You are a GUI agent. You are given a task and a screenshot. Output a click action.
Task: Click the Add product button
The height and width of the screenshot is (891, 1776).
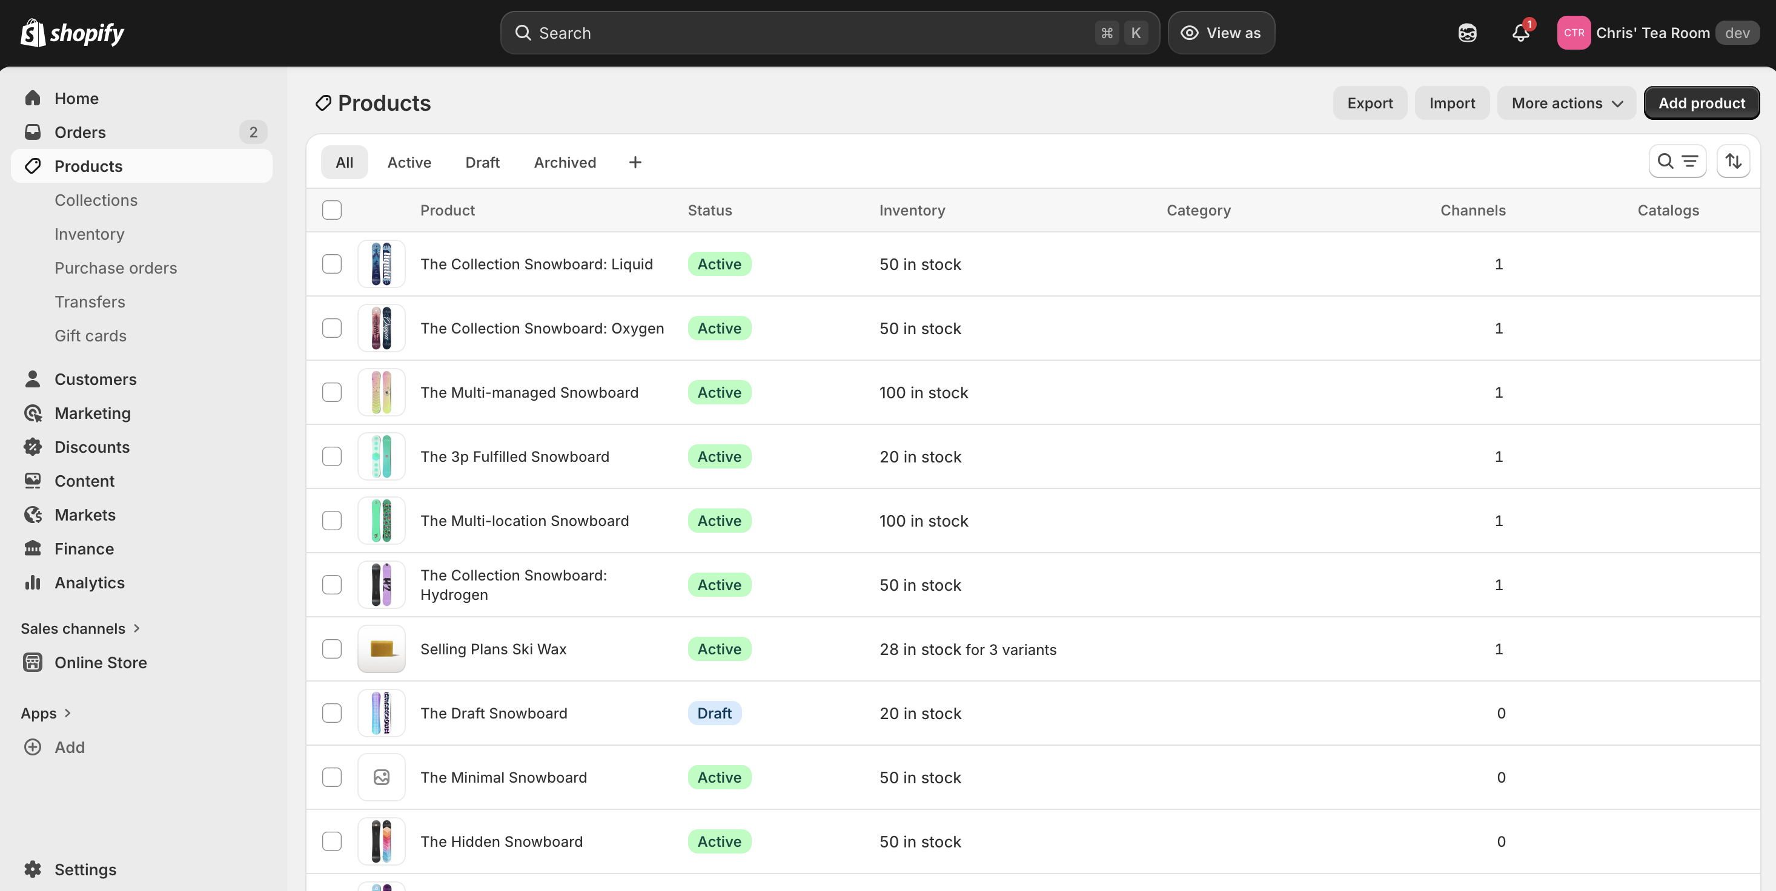click(1701, 104)
